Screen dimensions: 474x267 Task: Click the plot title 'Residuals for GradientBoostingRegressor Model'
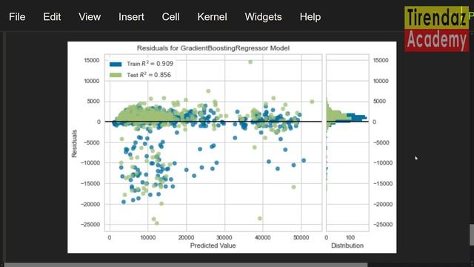coord(213,48)
